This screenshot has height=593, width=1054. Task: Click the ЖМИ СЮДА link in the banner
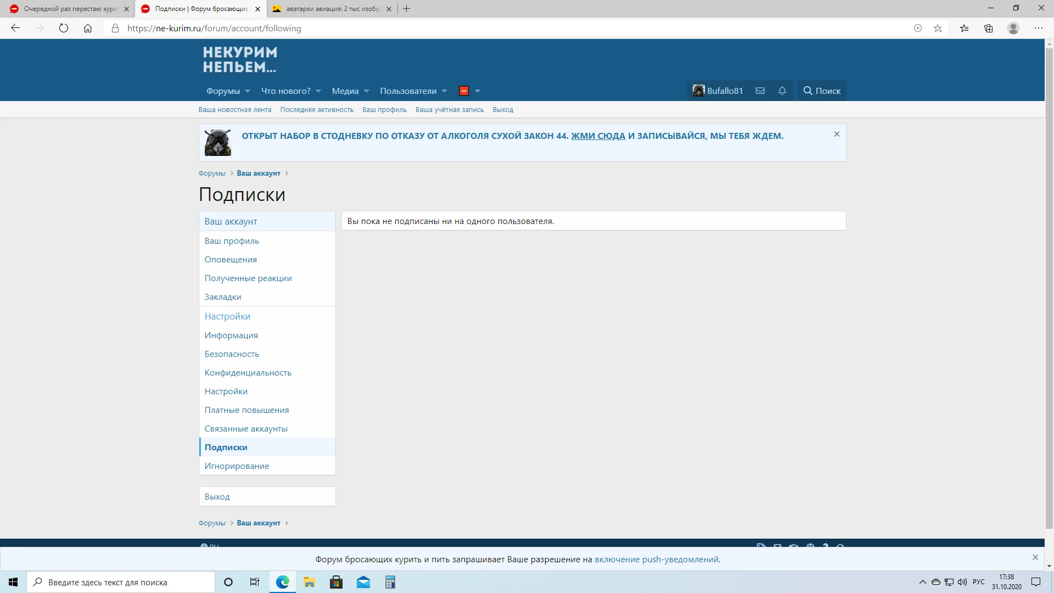coord(597,136)
